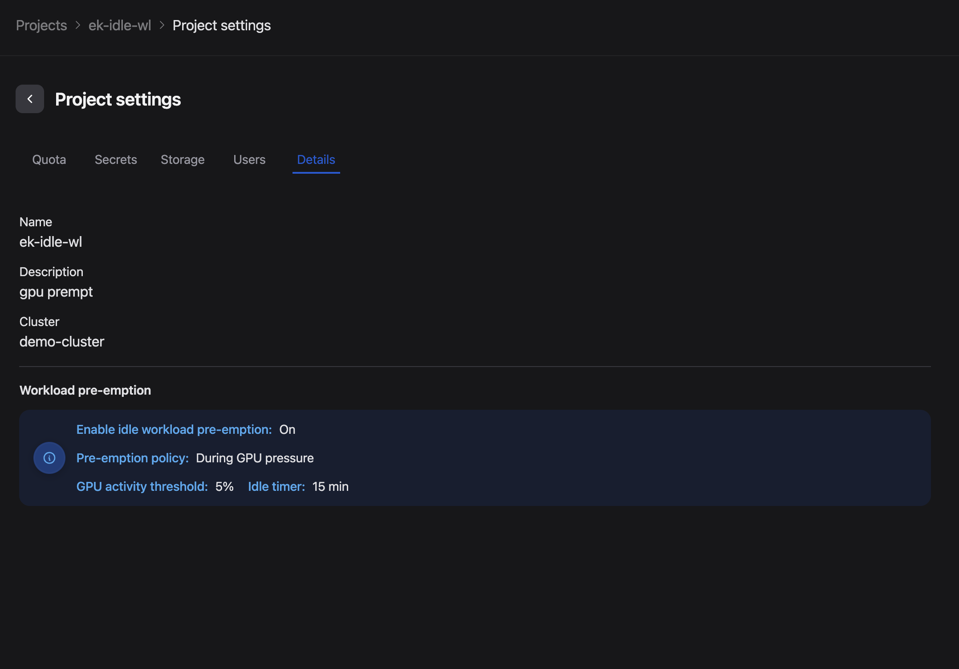Click the Name field label
The width and height of the screenshot is (959, 669).
36,222
